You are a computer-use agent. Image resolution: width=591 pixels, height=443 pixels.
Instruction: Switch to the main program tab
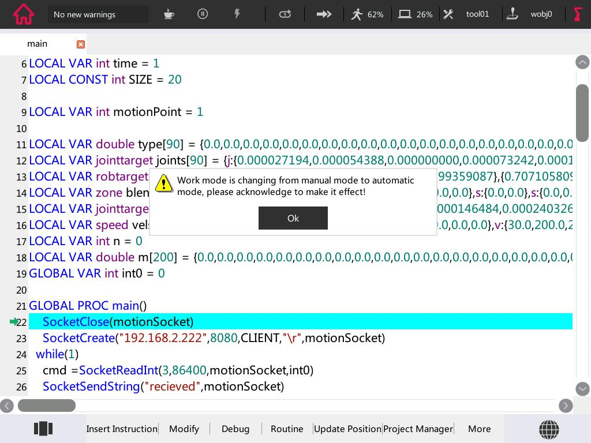[x=38, y=44]
